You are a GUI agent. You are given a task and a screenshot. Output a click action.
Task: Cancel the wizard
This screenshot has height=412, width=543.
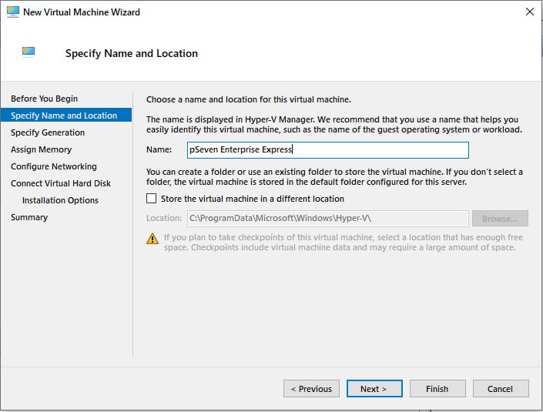click(501, 389)
